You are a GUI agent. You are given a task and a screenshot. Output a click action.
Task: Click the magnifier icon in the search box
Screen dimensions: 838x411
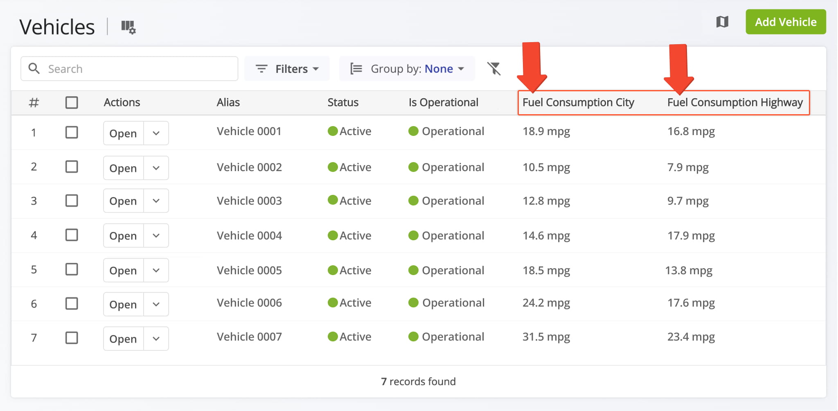pyautogui.click(x=34, y=68)
